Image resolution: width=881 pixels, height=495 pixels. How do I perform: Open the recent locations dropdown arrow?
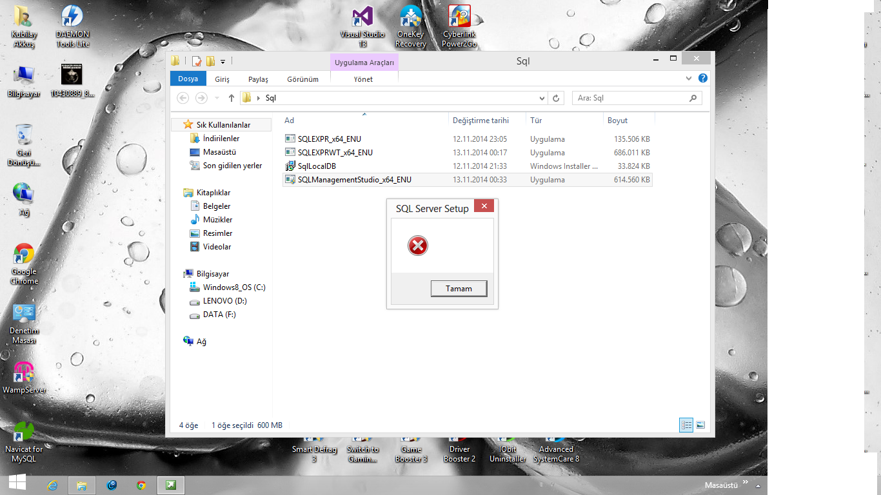216,98
